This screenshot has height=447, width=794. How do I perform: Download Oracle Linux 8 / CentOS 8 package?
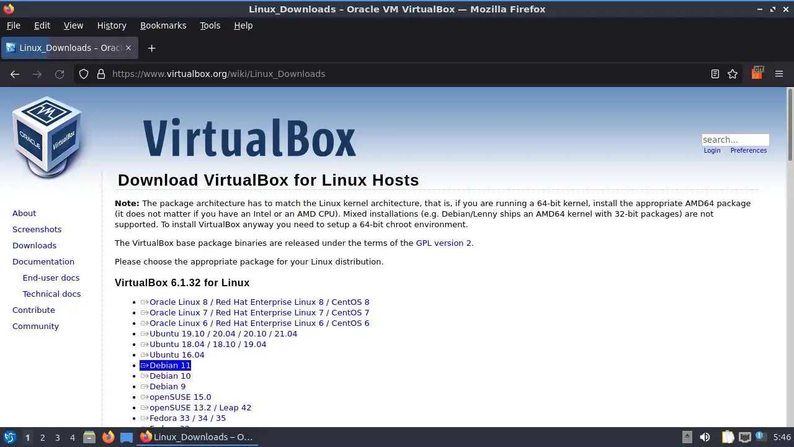(x=255, y=302)
